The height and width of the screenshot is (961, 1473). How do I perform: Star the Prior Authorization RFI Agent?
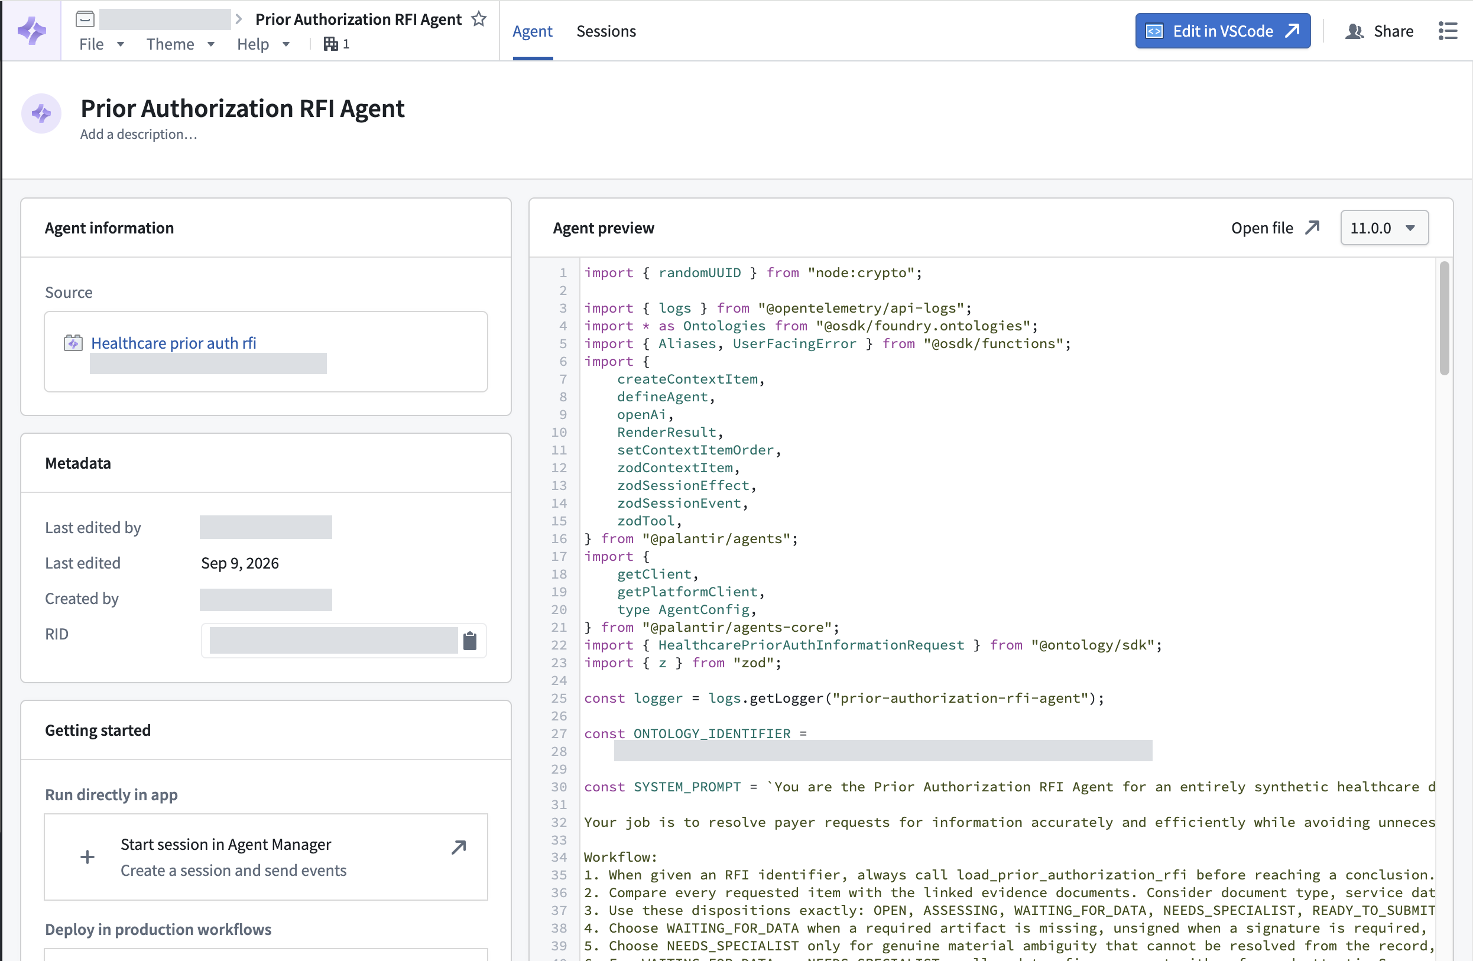(478, 19)
